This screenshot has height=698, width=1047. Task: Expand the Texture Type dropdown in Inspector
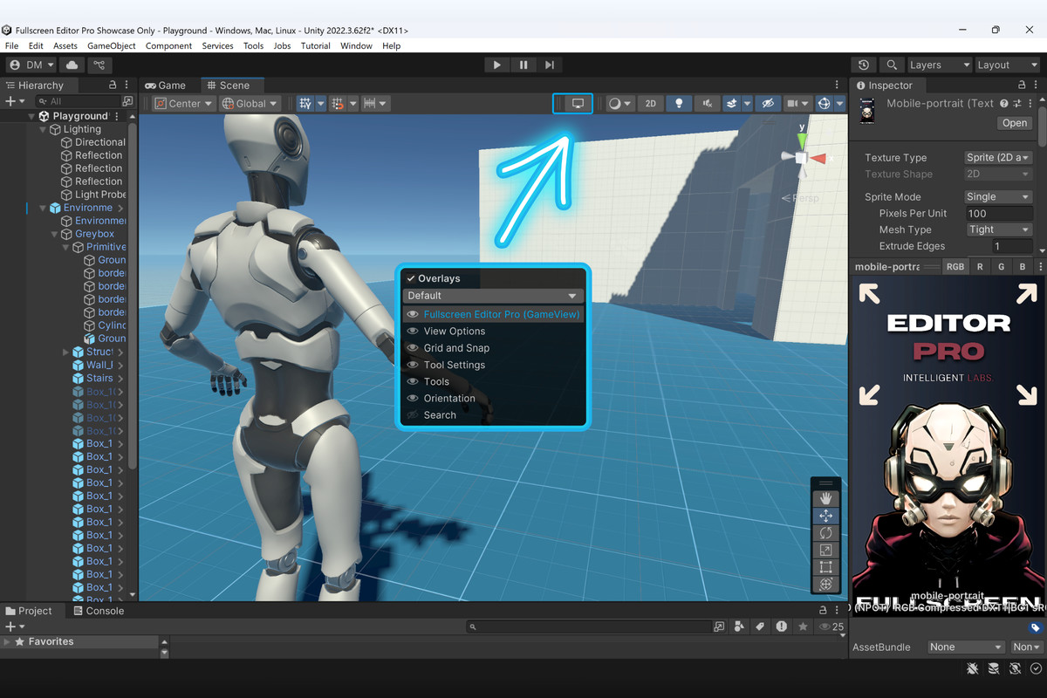pyautogui.click(x=997, y=157)
